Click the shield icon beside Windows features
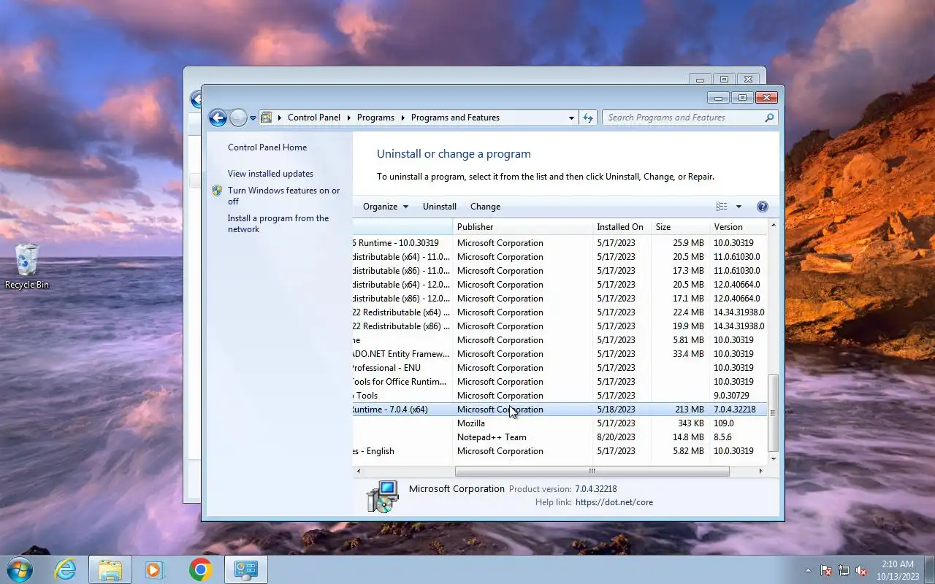The height and width of the screenshot is (584, 935). [217, 191]
